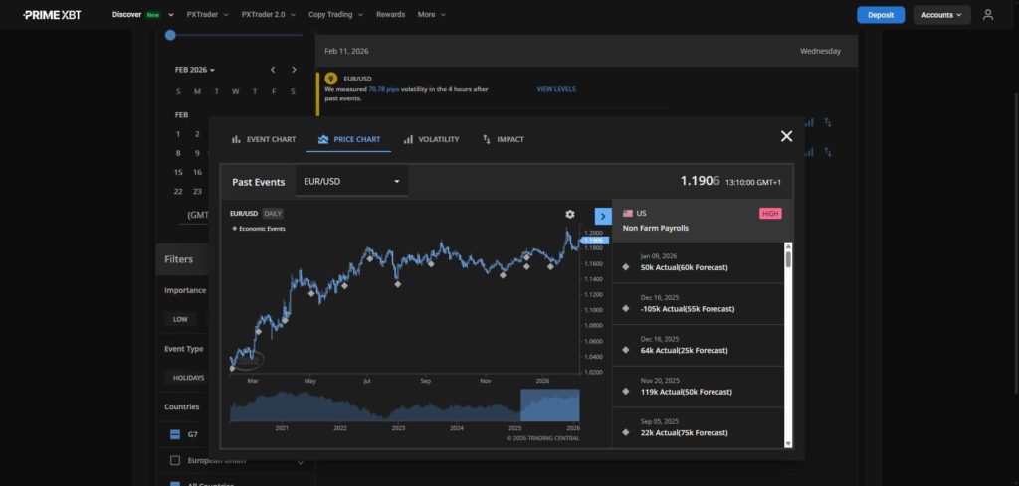Select the 64k Actual(25k Forecast) event
This screenshot has height=486, width=1019.
click(699, 346)
